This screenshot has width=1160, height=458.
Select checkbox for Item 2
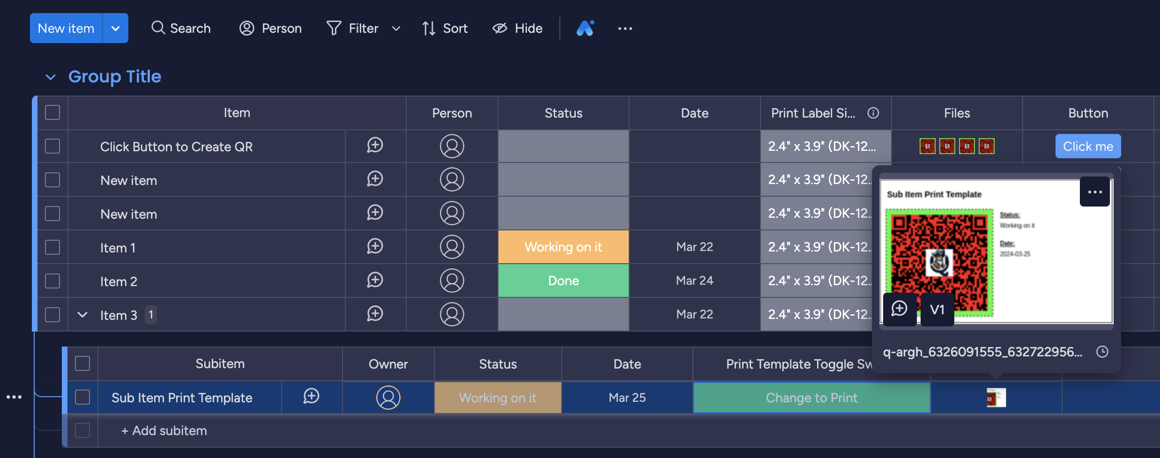point(52,281)
